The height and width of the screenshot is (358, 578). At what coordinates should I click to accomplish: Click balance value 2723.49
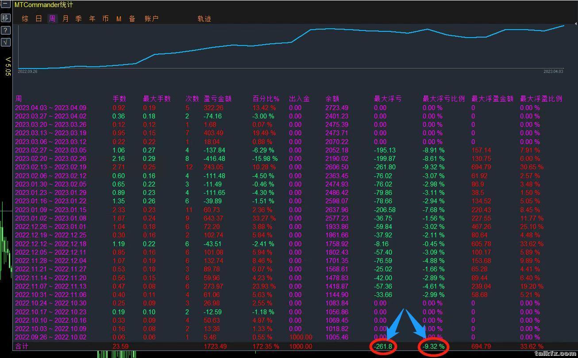[337, 107]
